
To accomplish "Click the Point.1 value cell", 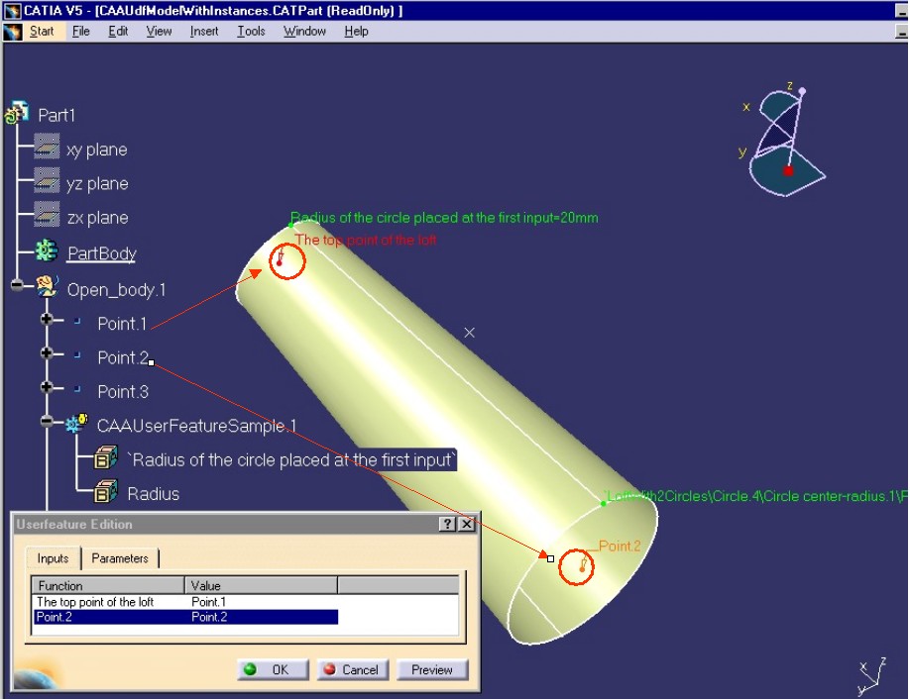I will [x=208, y=602].
